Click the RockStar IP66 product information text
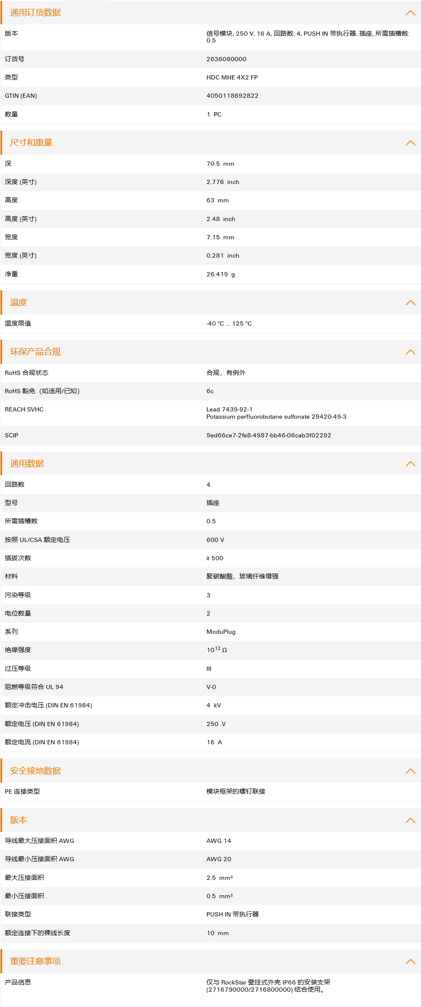421x1007 pixels. coord(268,986)
